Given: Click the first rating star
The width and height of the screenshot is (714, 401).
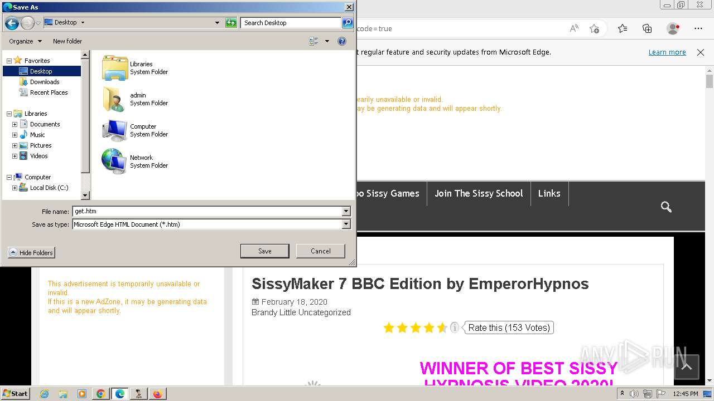Looking at the screenshot, I should tap(389, 327).
